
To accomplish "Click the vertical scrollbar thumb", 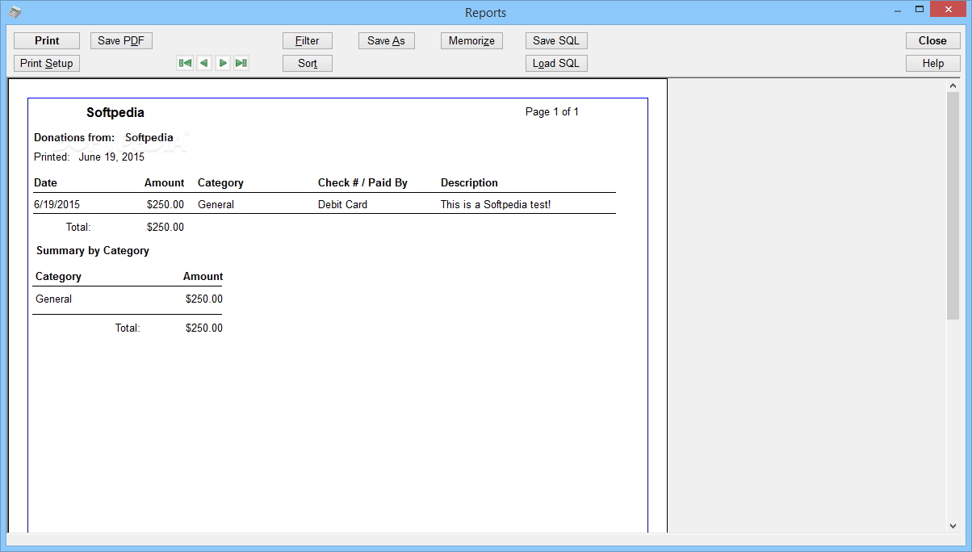I will pyautogui.click(x=953, y=205).
